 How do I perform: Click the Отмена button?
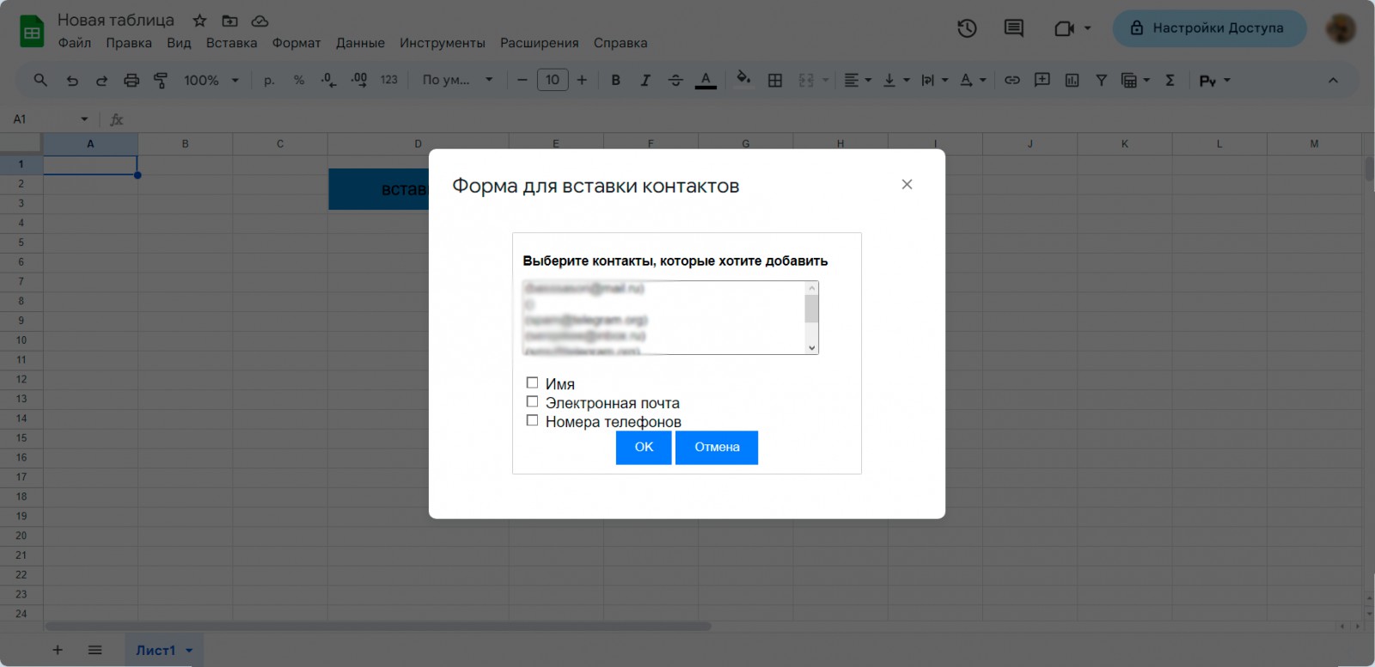click(717, 447)
